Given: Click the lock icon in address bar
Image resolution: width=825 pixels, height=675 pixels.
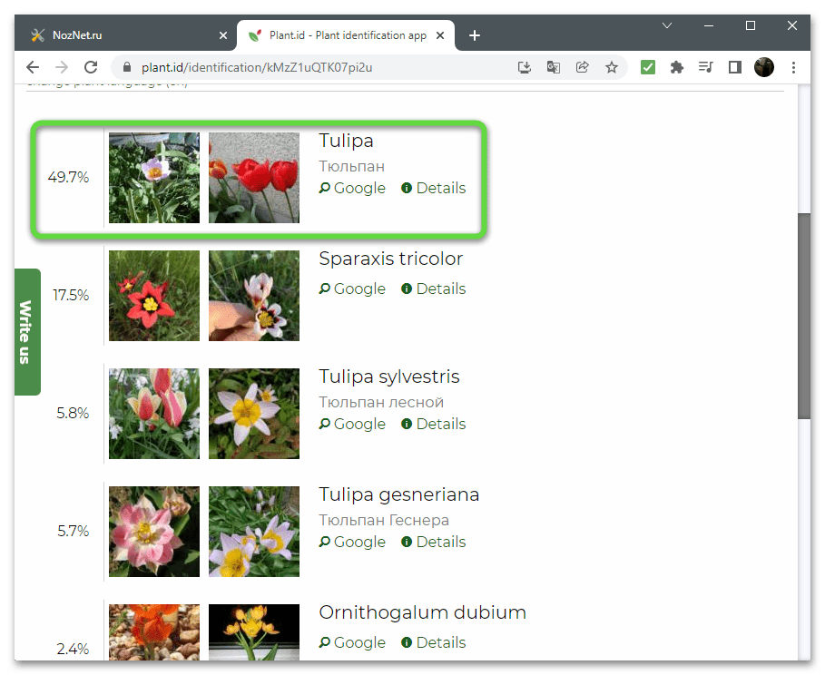Looking at the screenshot, I should coord(127,67).
